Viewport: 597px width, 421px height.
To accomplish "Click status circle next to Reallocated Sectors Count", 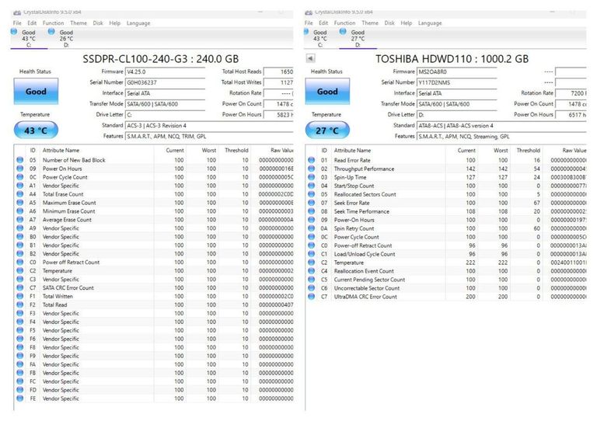I will (x=312, y=194).
